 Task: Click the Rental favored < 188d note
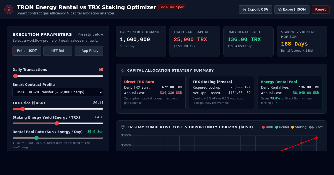click(x=297, y=51)
